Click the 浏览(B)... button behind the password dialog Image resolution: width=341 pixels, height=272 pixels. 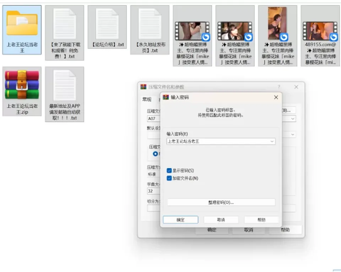[x=289, y=110]
